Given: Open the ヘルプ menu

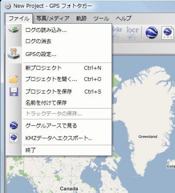Looking at the screenshot, I should [x=123, y=18].
